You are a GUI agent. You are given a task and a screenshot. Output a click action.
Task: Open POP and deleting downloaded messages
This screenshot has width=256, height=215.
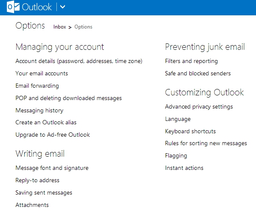click(68, 98)
